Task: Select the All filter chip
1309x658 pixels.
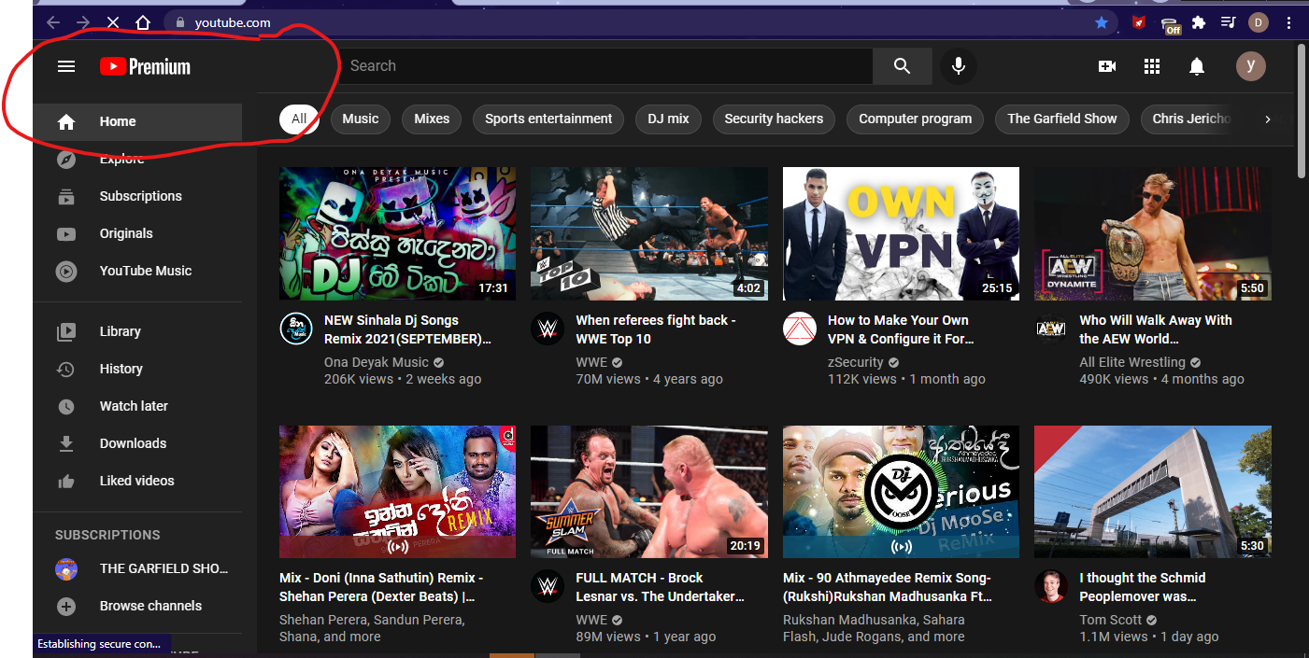Action: 299,119
